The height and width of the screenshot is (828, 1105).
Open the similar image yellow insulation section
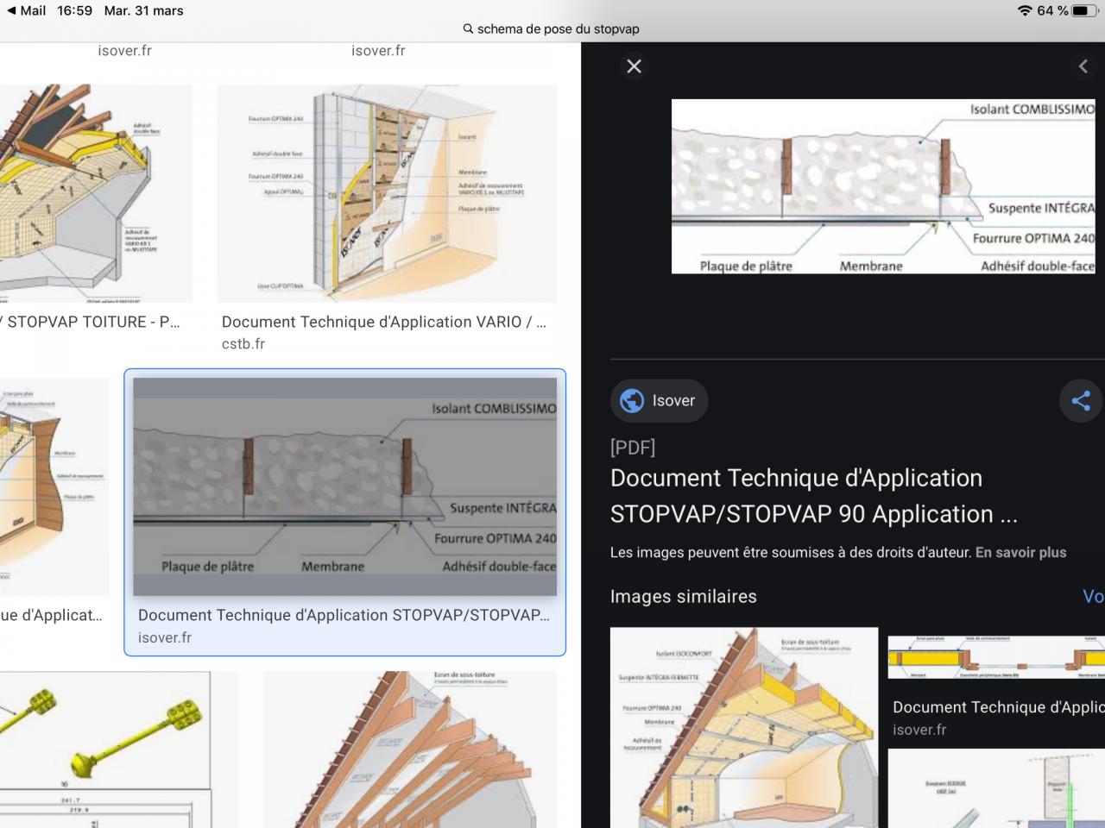[996, 657]
